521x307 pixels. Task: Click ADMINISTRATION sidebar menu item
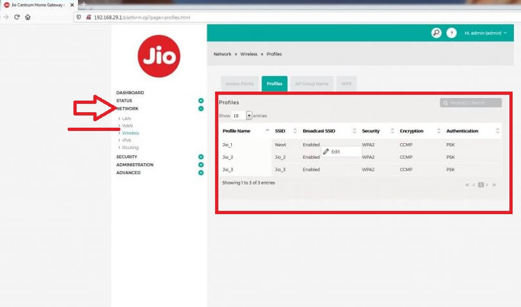[x=135, y=164]
